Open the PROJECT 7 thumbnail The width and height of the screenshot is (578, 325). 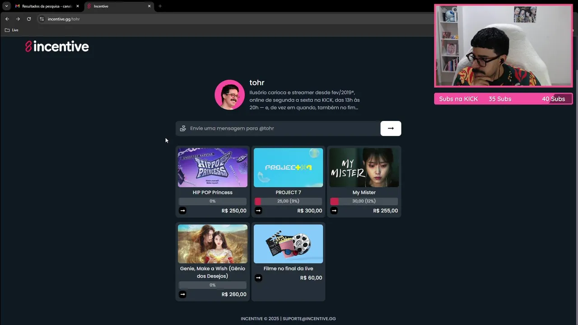tap(288, 167)
